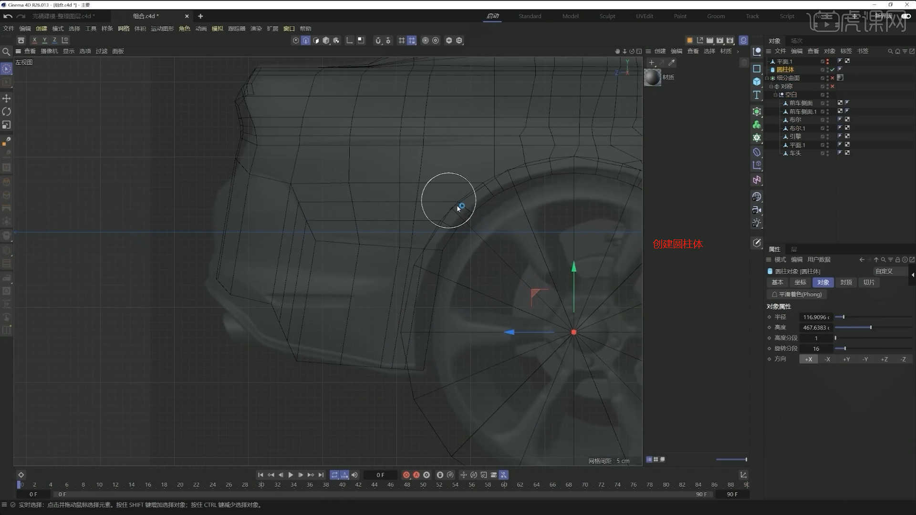Toggle Autokeying button

tap(416, 475)
